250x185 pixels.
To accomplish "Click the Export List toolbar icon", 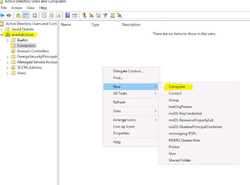I will [58, 15].
